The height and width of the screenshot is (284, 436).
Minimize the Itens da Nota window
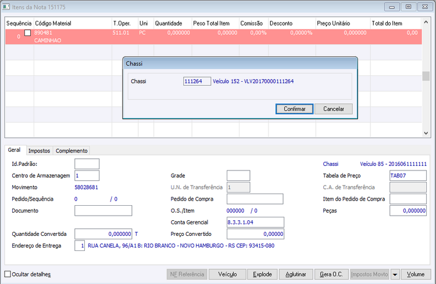pos(392,6)
